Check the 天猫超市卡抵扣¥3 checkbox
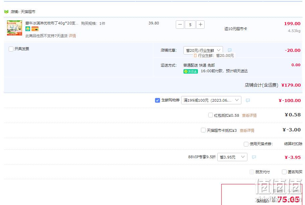The width and height of the screenshot is (305, 205). [x=203, y=130]
